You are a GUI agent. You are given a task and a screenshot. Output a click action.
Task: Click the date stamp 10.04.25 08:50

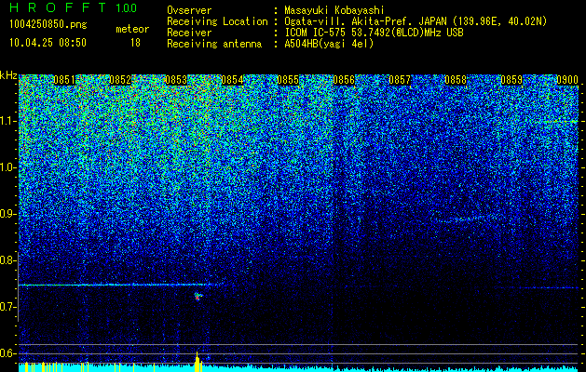pyautogui.click(x=48, y=43)
